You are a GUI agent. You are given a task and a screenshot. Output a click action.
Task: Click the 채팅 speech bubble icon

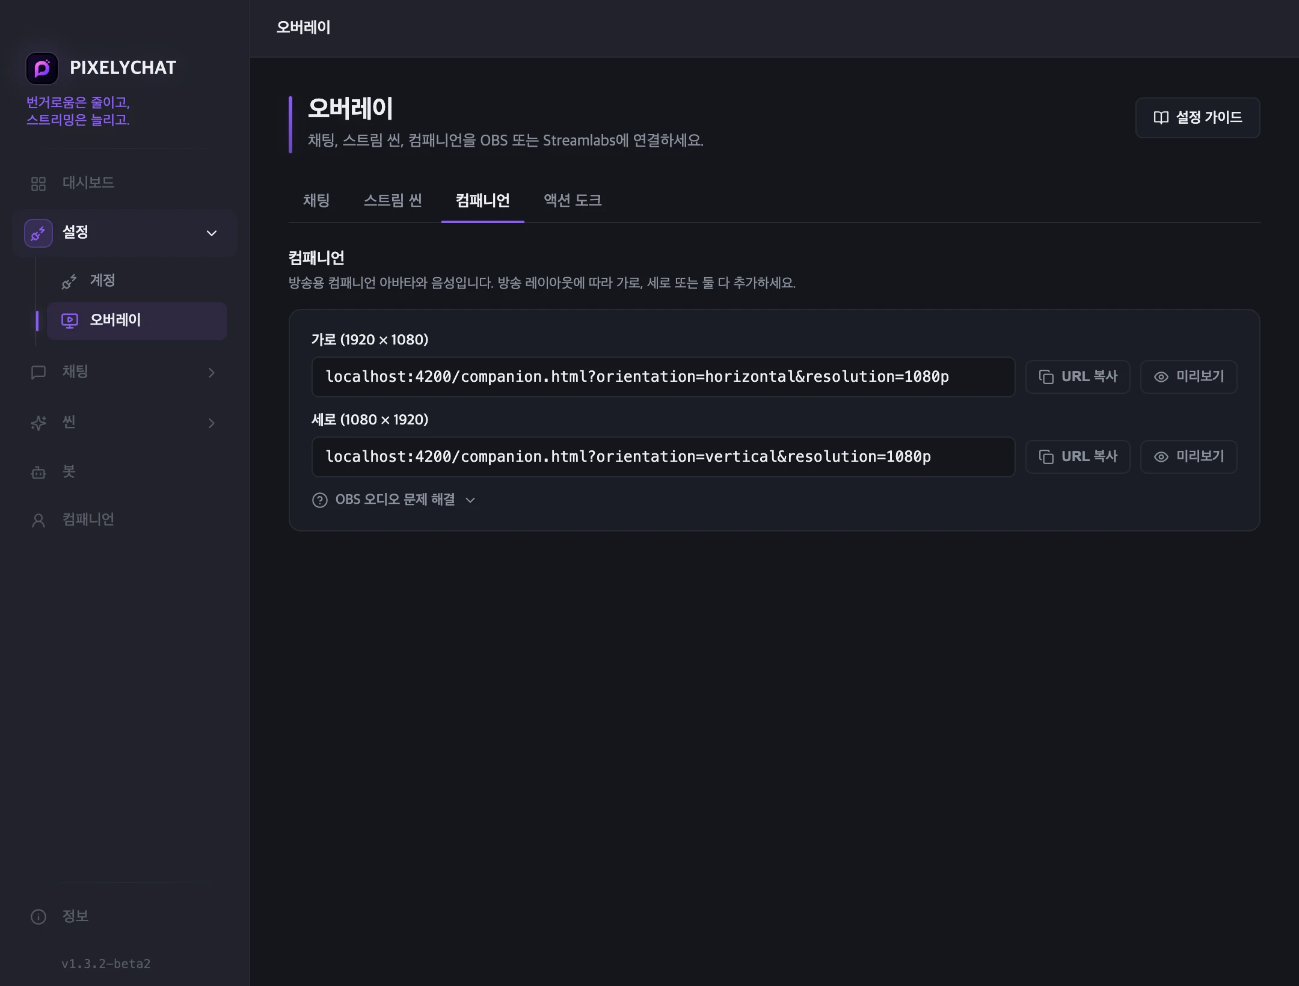point(38,373)
